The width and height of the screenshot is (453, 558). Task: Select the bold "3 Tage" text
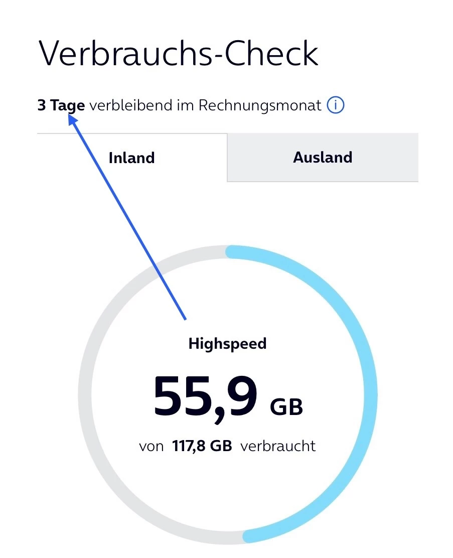tap(61, 106)
